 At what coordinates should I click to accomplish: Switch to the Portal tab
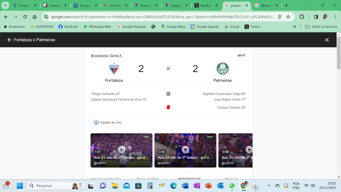25,5
